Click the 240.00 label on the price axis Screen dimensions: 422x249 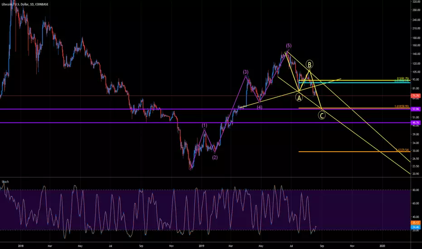[416, 20]
